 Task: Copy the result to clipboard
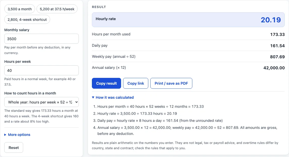click(106, 83)
